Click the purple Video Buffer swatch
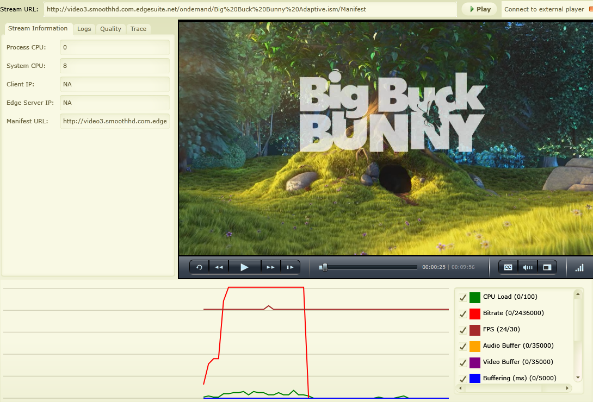 (474, 362)
